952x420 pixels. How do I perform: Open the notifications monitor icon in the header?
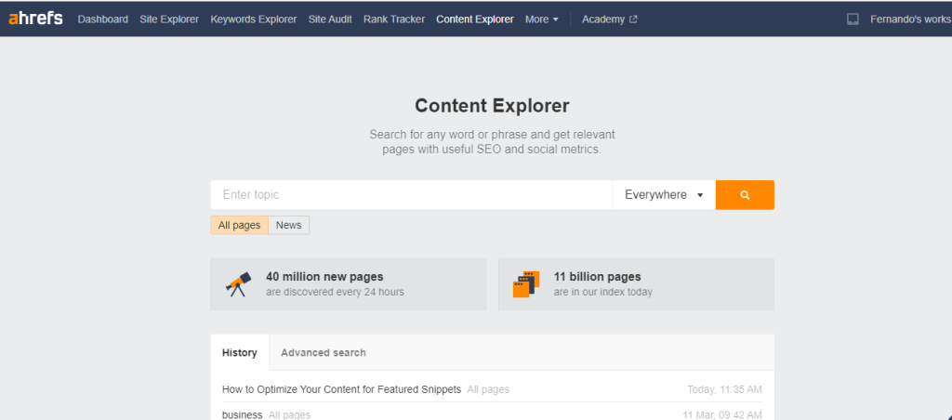(853, 20)
